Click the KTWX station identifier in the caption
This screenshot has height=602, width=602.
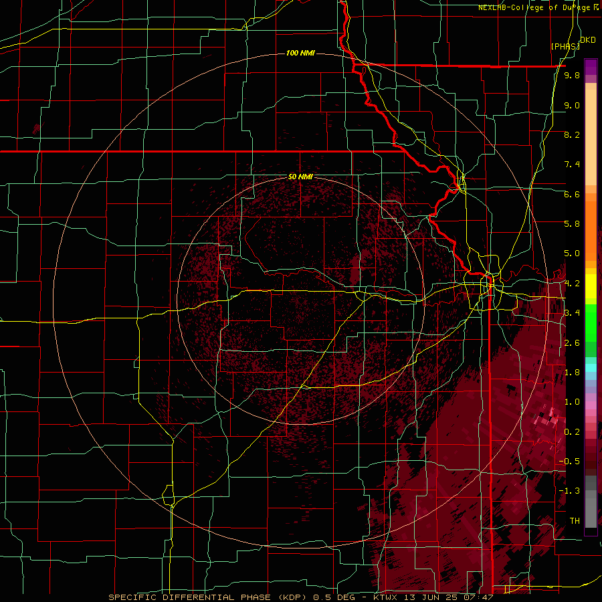coord(385,597)
